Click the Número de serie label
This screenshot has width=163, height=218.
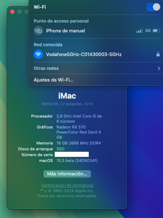point(37,155)
